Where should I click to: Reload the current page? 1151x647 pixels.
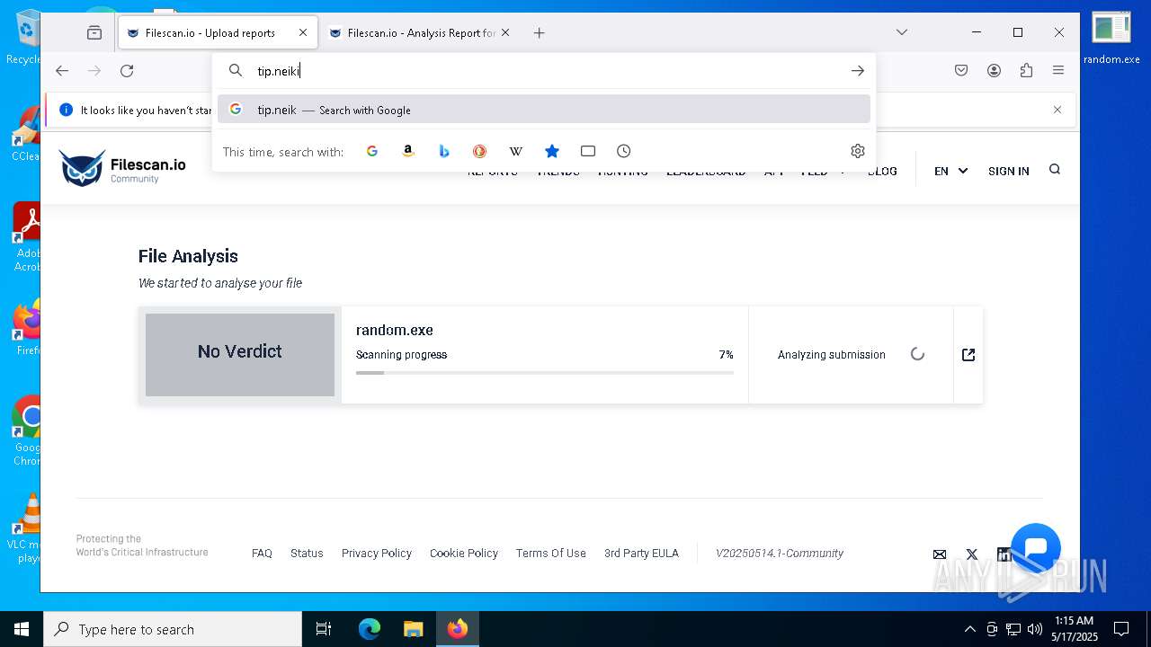[127, 70]
